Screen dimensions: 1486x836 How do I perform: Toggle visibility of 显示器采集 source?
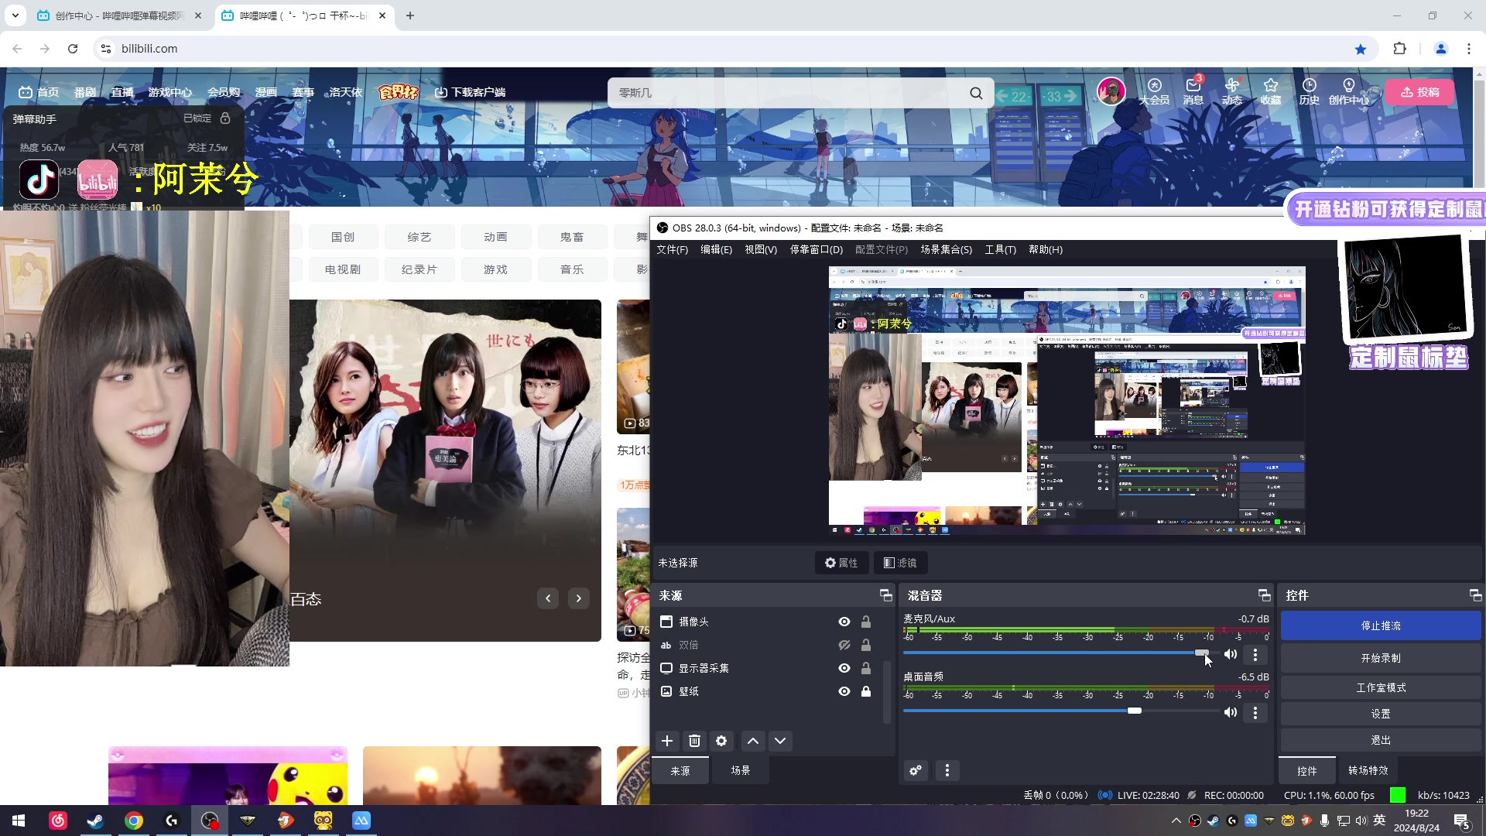pos(844,668)
